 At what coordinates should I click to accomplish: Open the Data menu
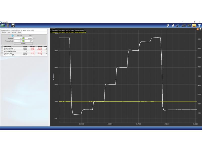point(9,32)
